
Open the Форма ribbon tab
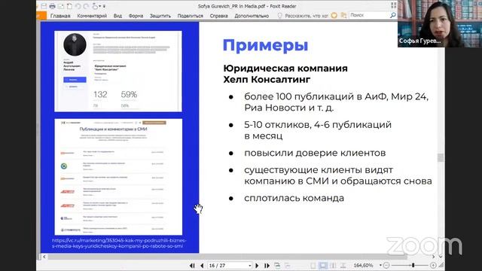pos(136,16)
